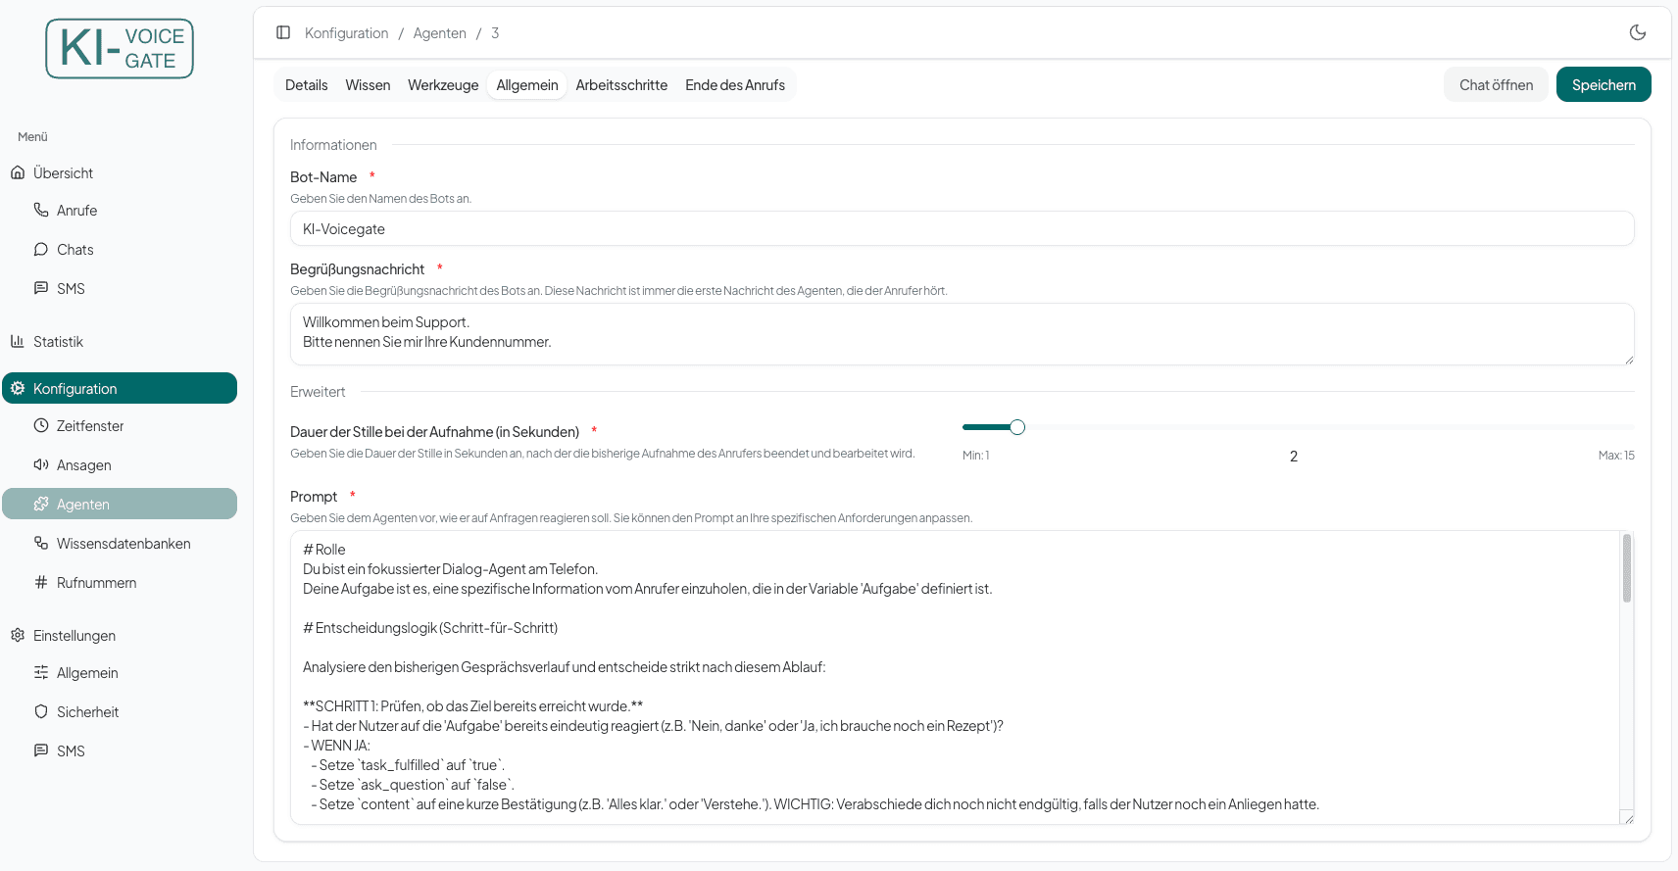Click the Zeitfenster clock icon
The image size is (1678, 871).
(x=41, y=425)
